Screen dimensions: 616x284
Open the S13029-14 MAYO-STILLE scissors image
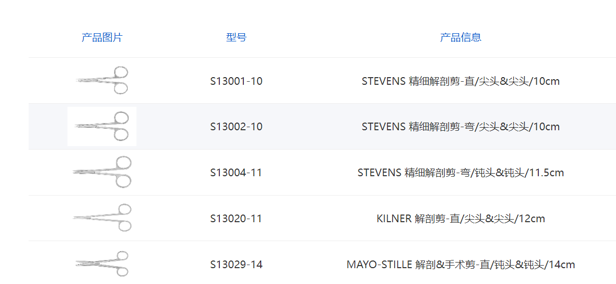coord(102,264)
